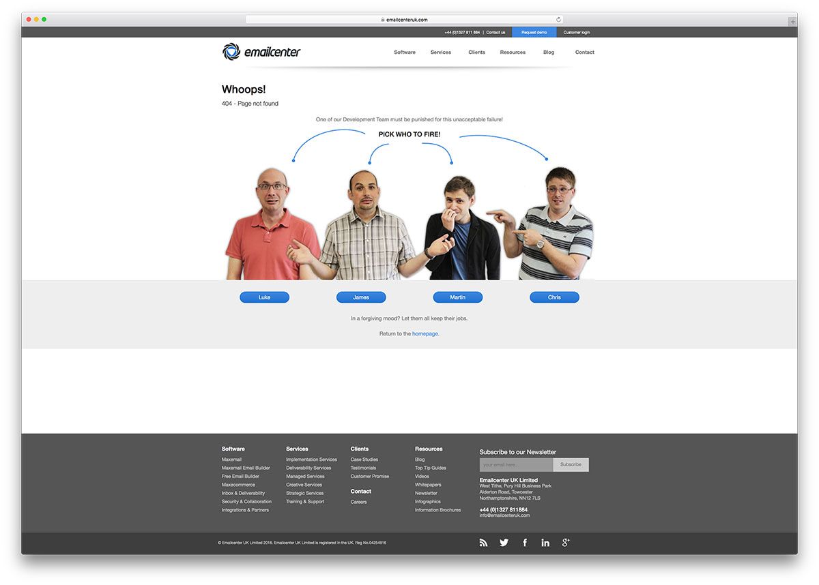The image size is (819, 585).
Task: Open the Customer login link
Action: coord(577,32)
